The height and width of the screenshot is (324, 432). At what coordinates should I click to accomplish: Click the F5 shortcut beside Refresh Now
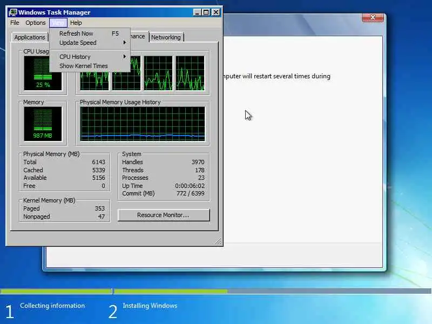115,33
